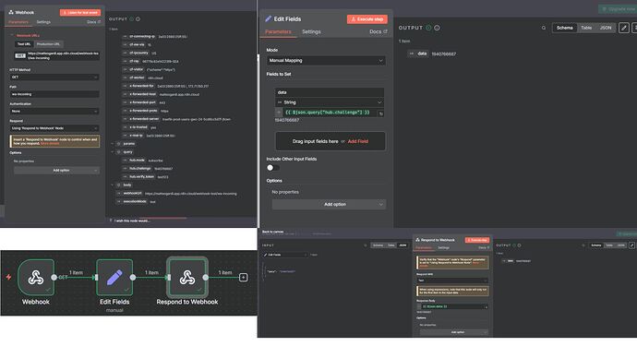This screenshot has height=358, width=637.
Task: Click Back to canvas link
Action: pos(272,232)
